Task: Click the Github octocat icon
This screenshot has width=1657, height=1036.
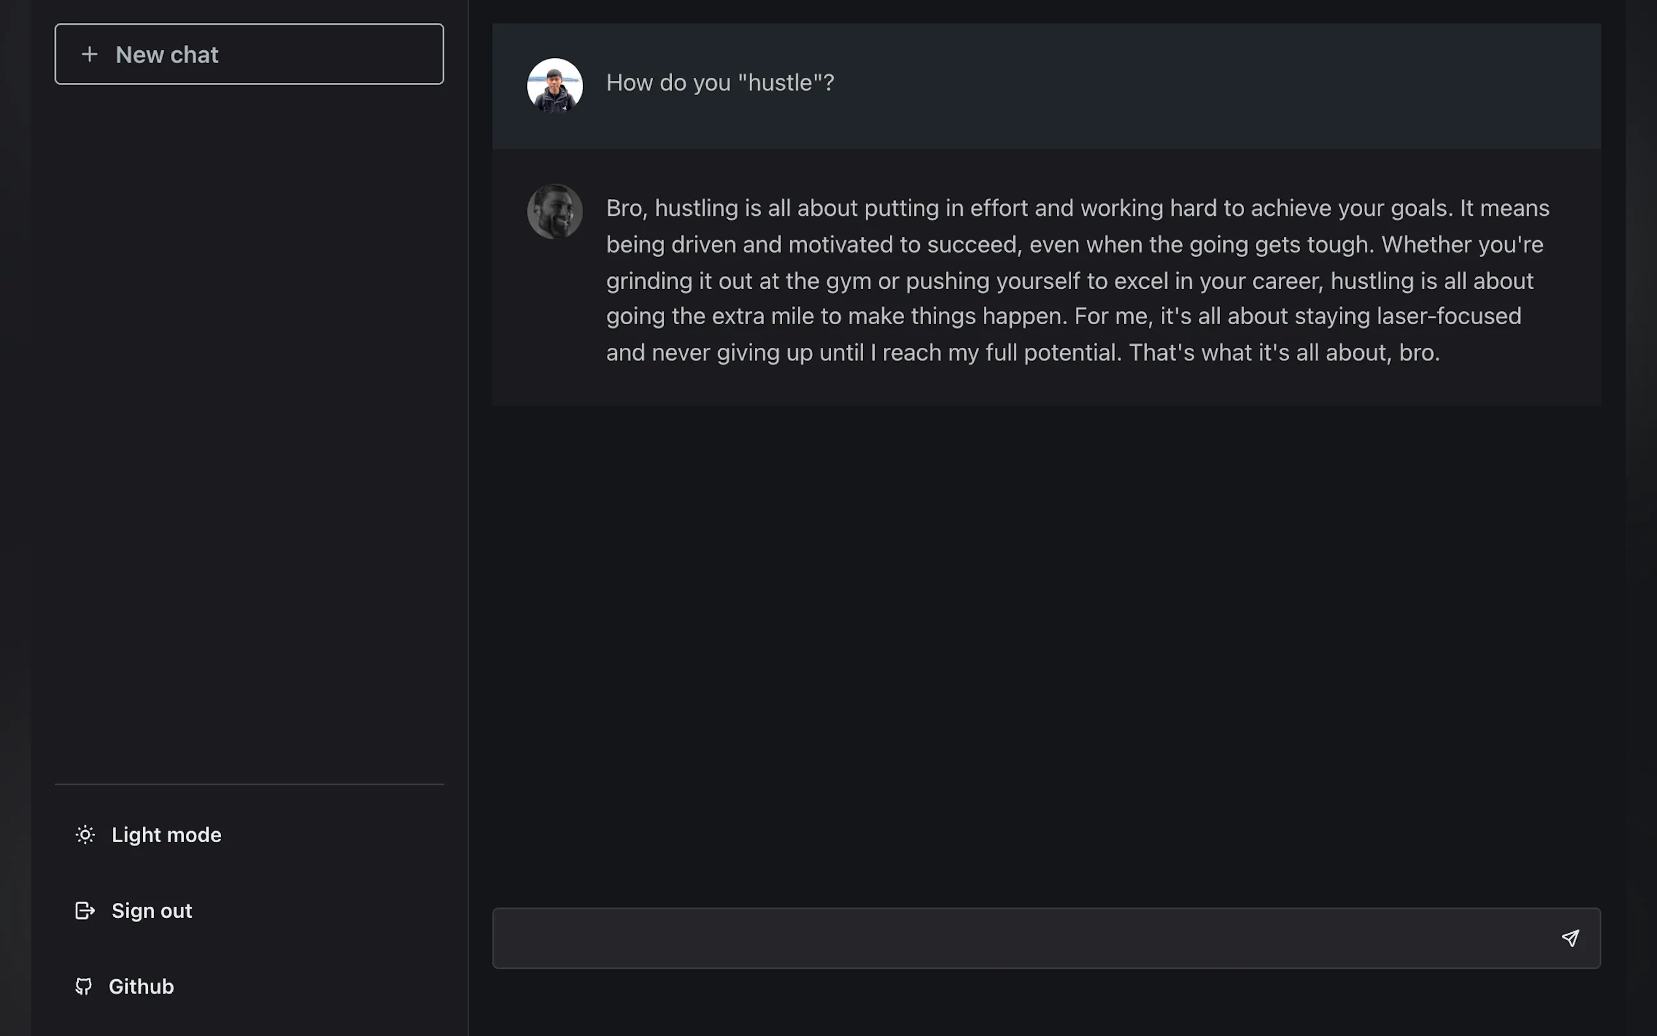Action: [x=84, y=986]
